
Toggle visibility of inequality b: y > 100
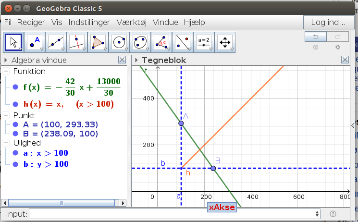click(15, 164)
